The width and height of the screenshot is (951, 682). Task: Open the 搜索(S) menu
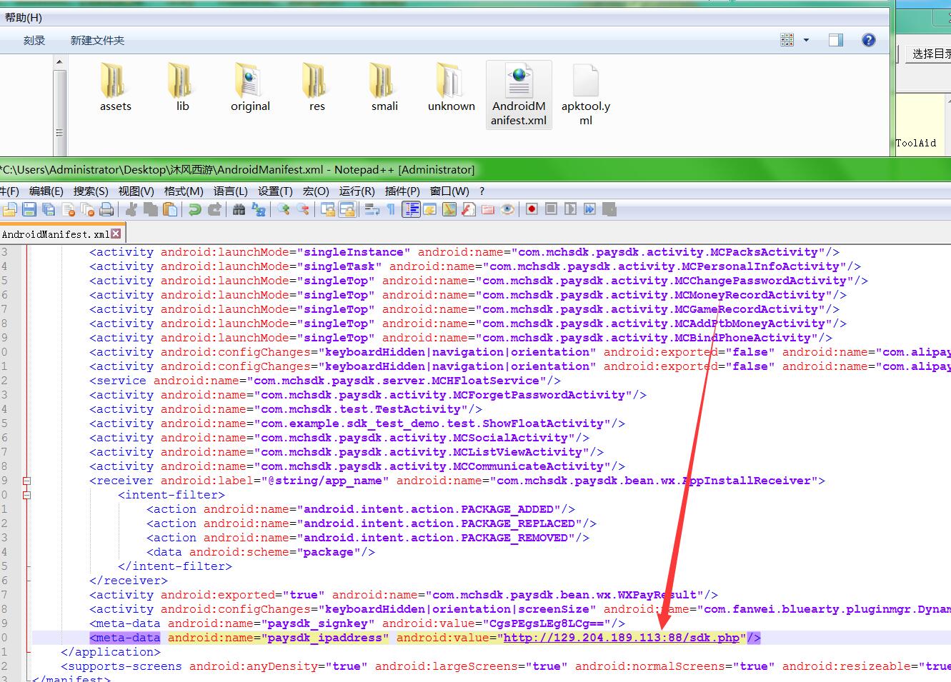tap(91, 191)
